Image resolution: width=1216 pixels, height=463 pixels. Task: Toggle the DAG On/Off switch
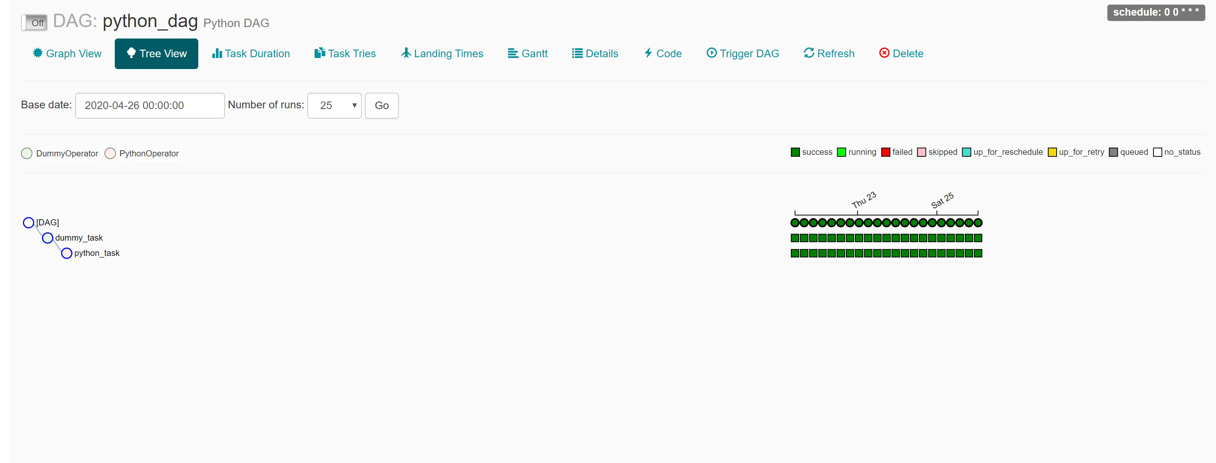coord(34,23)
